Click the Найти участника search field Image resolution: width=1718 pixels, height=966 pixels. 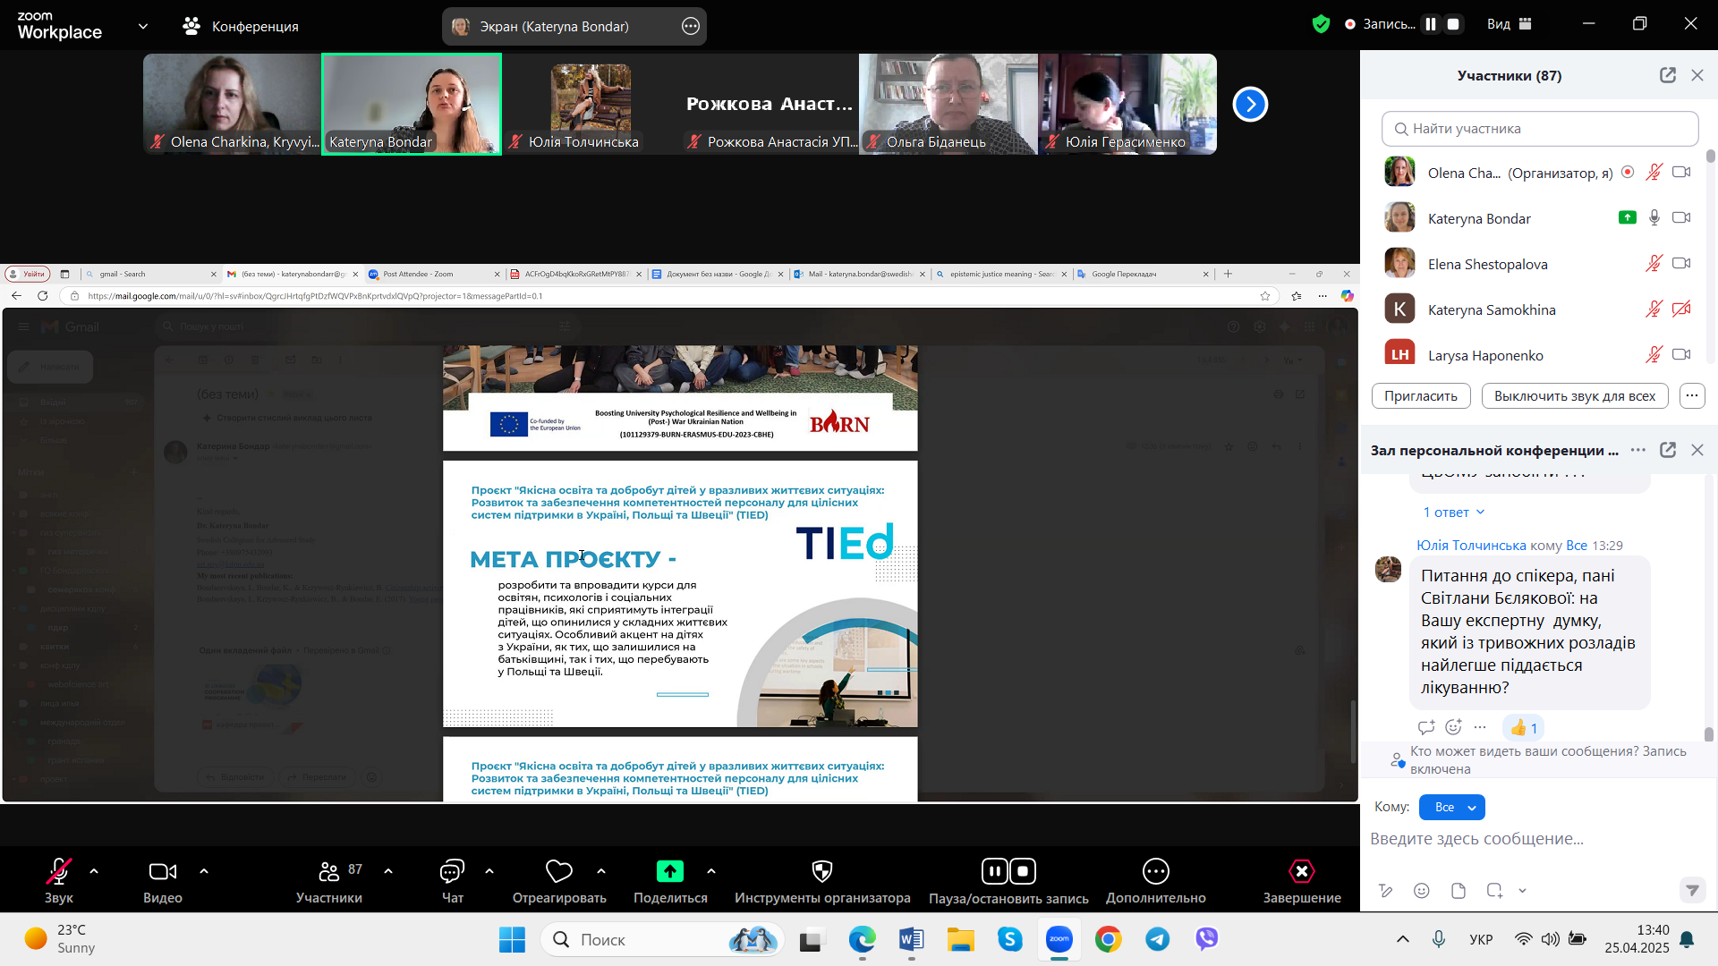(1539, 129)
